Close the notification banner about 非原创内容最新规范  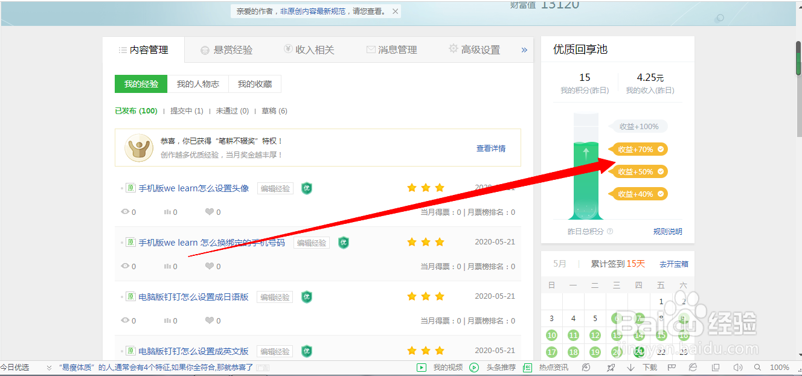coord(396,10)
